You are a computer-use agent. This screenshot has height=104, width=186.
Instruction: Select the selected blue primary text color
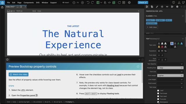pyautogui.click(x=172, y=44)
